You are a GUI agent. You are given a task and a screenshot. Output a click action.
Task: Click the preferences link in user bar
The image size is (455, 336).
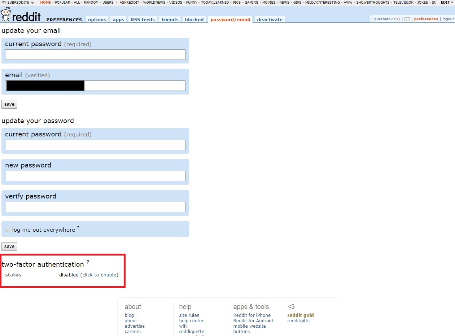tap(426, 19)
